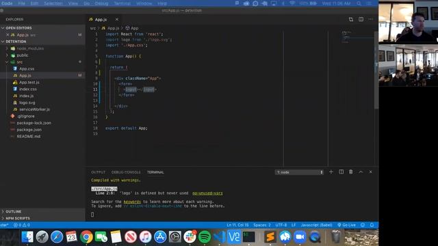Open Zoom app from the dock
This screenshot has width=438, height=246.
[300, 237]
